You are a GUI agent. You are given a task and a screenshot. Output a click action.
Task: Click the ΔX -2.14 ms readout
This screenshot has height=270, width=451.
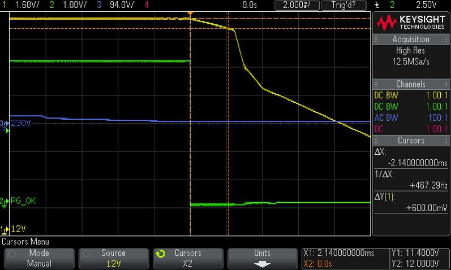418,163
